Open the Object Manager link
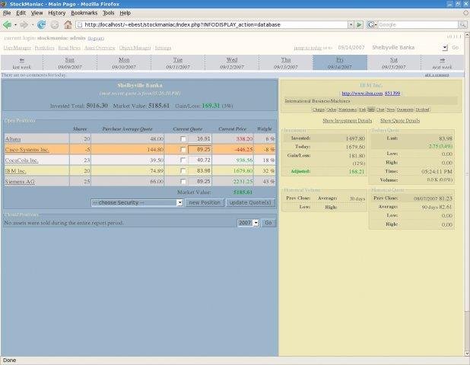This screenshot has height=365, width=470. (135, 48)
